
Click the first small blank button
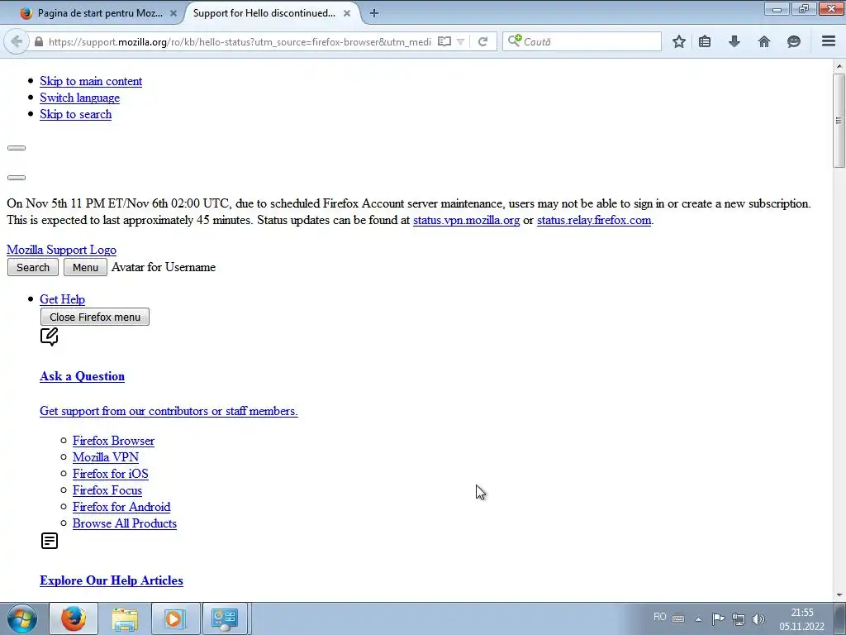[17, 148]
